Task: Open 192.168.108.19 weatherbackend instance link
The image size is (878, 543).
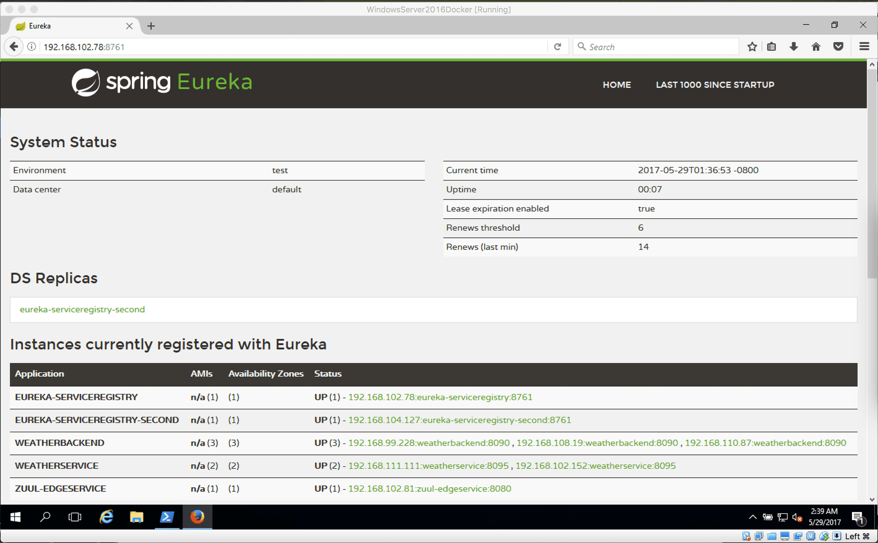Action: 597,443
